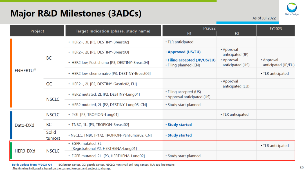Click the 'Solid tumors' label
The image size is (304, 171).
53,135
